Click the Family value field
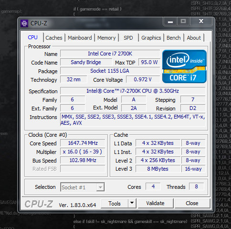Screen dimensions: 231x229 (73, 99)
